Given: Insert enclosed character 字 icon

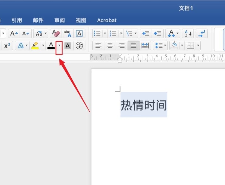Looking at the screenshot, I should 79,46.
